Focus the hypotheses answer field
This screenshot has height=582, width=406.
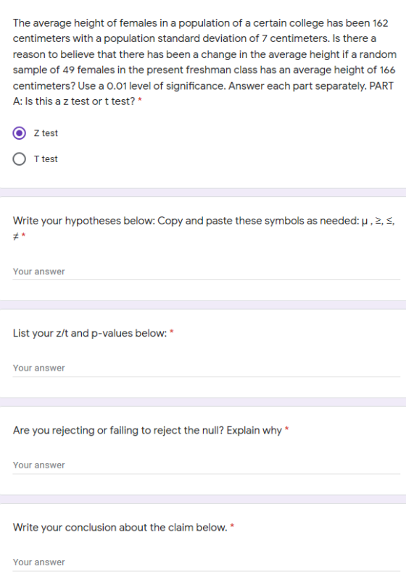pyautogui.click(x=207, y=271)
